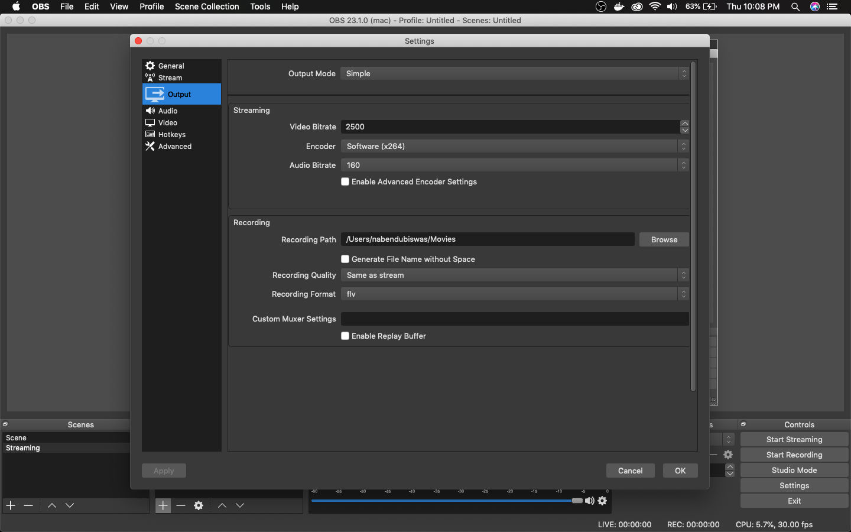Screen dimensions: 851x532
Task: Move scene down in Scenes list
Action: pos(70,505)
